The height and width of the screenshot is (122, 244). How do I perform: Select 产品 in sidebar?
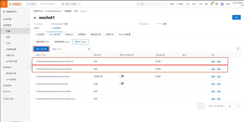(x=15, y=31)
